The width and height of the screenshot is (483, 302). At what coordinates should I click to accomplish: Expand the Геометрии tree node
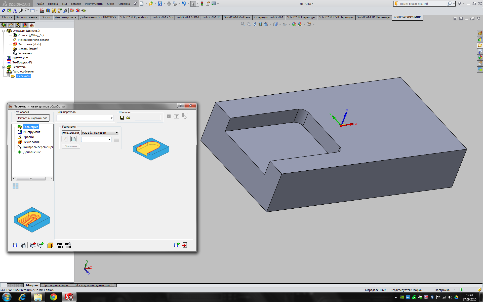(x=4, y=67)
